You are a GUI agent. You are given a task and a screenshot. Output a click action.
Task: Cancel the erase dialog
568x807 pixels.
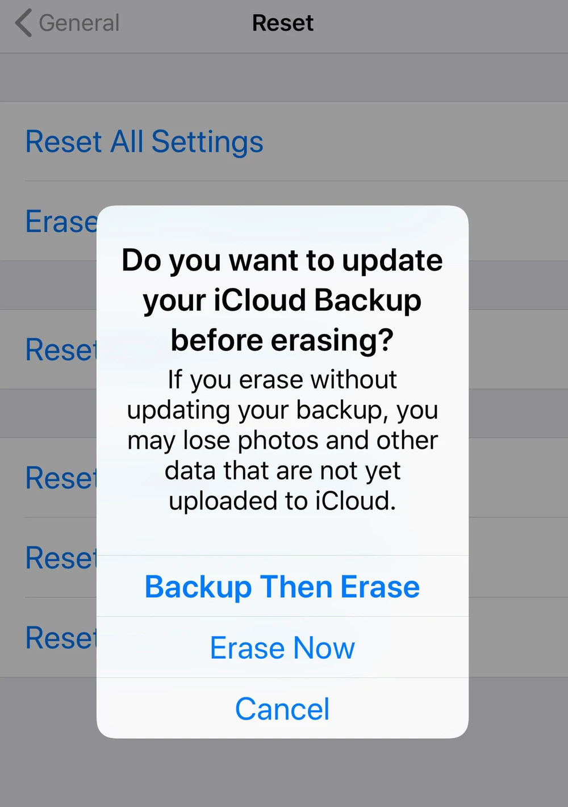pos(282,708)
